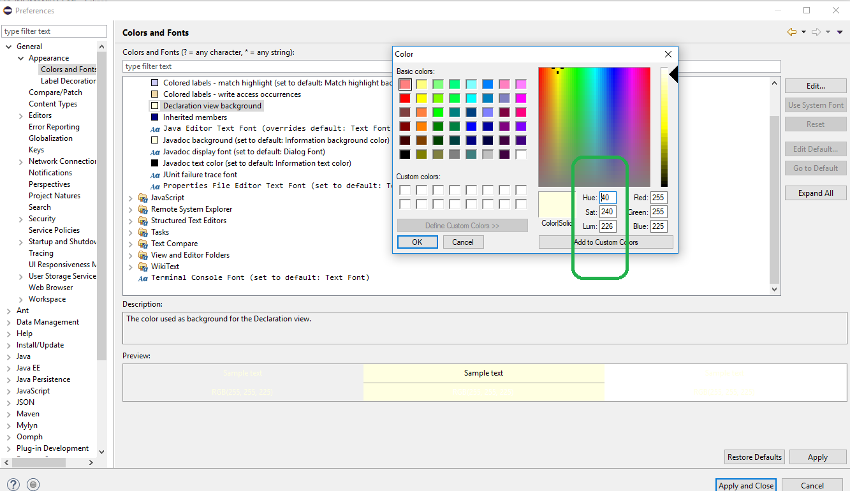Open the Compare/Patch preference page
Image resolution: width=850 pixels, height=491 pixels.
pyautogui.click(x=55, y=92)
